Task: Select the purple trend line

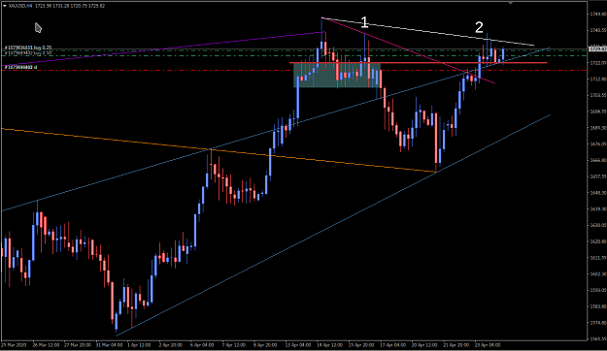Action: tap(162, 48)
